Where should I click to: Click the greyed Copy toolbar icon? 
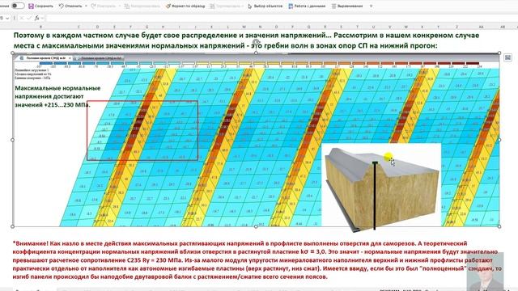point(127,6)
